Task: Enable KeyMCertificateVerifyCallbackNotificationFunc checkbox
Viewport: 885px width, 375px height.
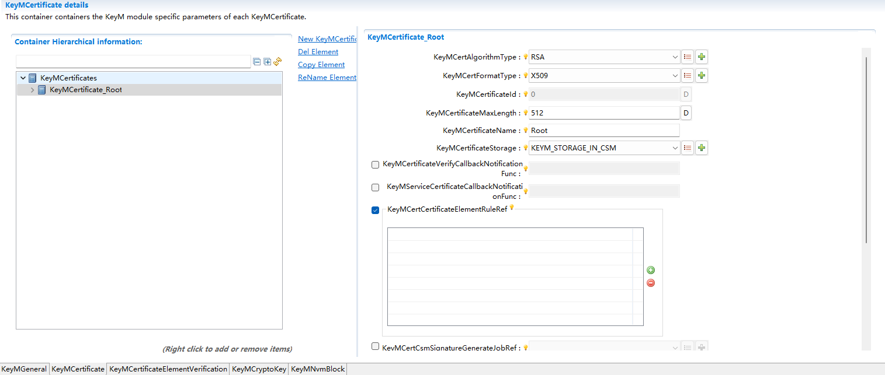Action: [375, 164]
